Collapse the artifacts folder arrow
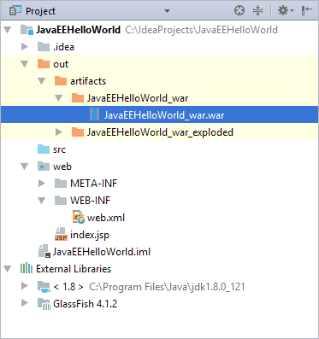Image resolution: width=319 pixels, height=339 pixels. pyautogui.click(x=42, y=81)
